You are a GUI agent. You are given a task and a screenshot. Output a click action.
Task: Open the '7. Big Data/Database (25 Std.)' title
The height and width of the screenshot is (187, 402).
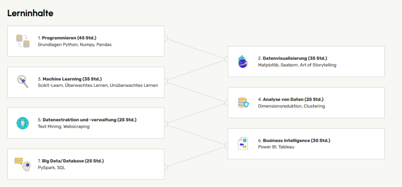pos(71,161)
